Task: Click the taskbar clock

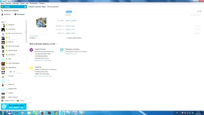Action: click(198, 113)
